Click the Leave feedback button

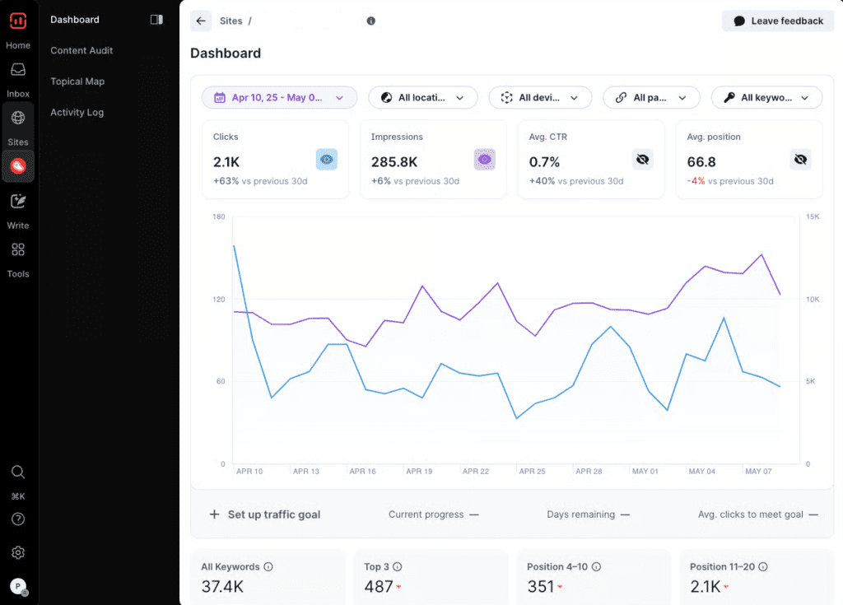(777, 21)
